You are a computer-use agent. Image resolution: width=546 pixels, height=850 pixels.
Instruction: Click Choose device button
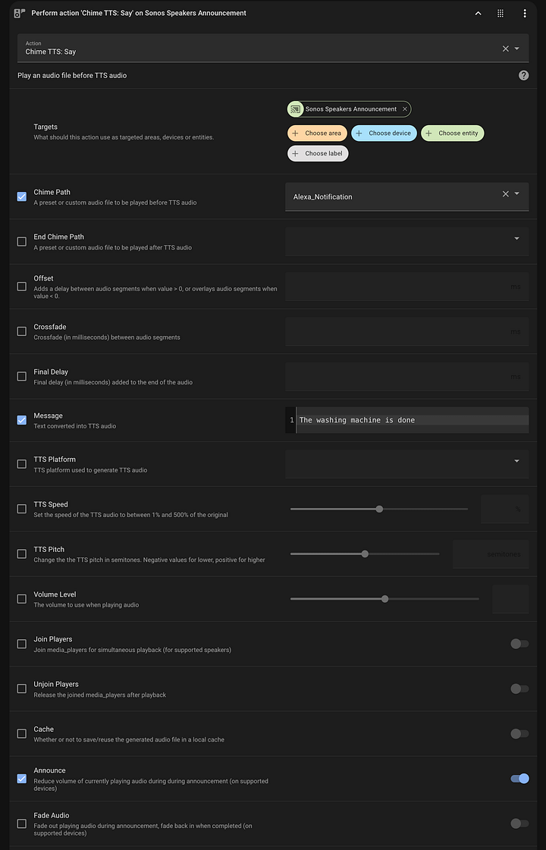384,133
